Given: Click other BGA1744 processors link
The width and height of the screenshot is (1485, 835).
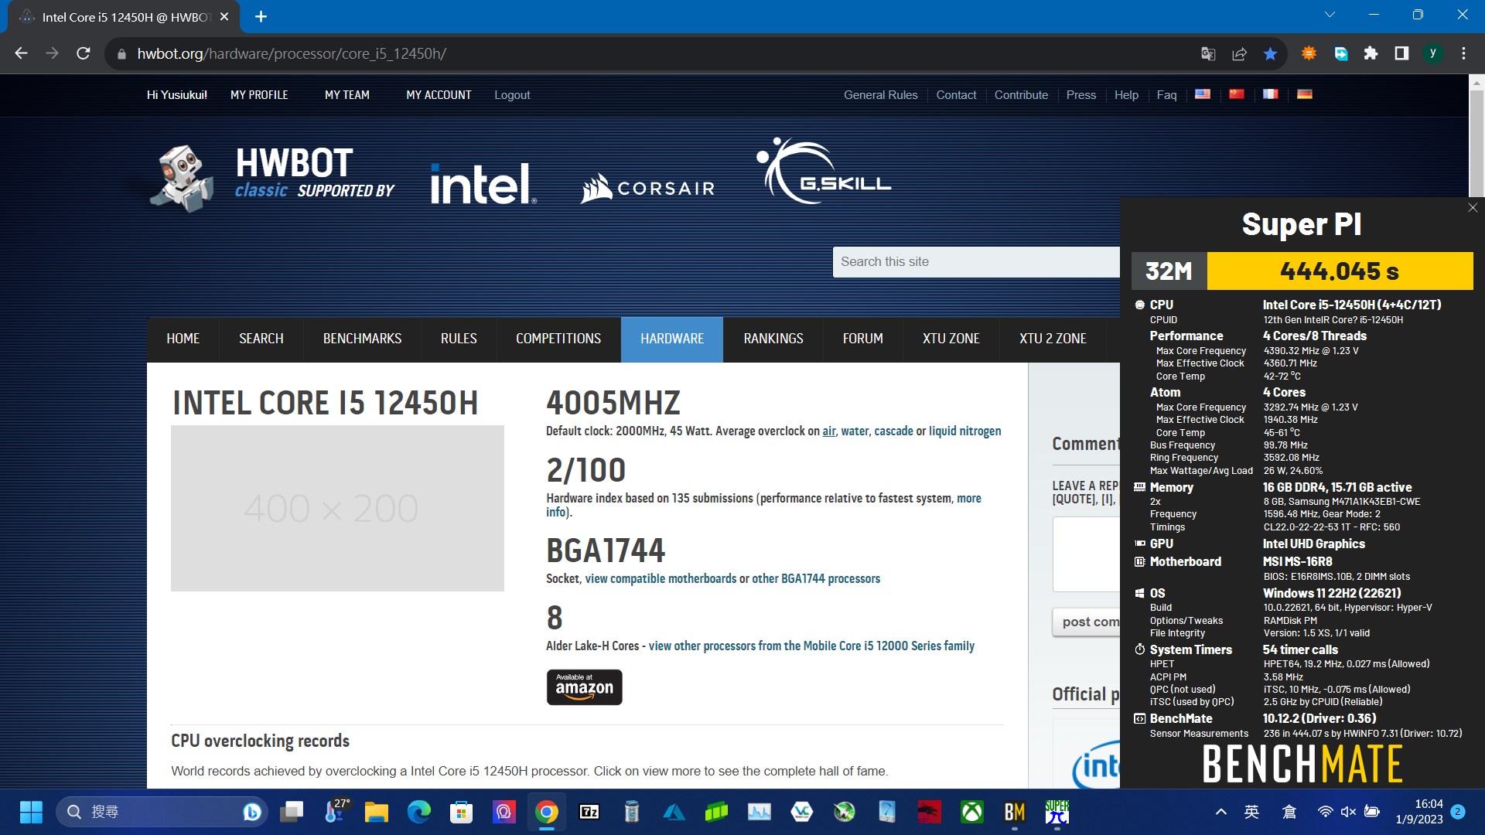Looking at the screenshot, I should [x=816, y=579].
